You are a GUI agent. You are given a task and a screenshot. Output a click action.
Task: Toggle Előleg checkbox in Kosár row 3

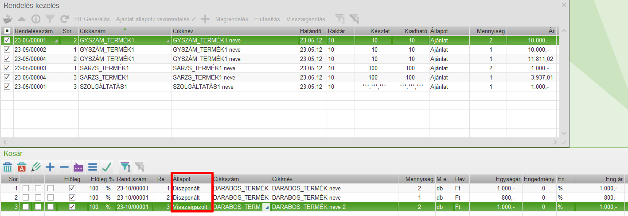pyautogui.click(x=72, y=207)
